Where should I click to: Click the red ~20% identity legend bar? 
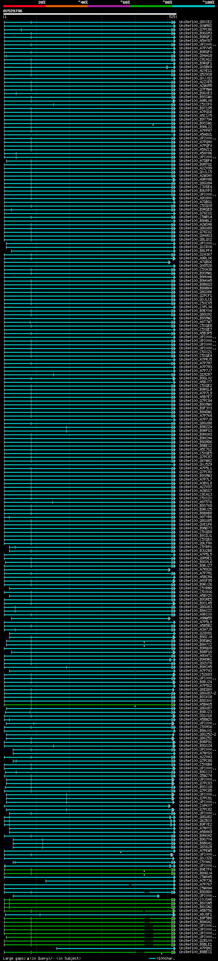pyautogui.click(x=25, y=6)
